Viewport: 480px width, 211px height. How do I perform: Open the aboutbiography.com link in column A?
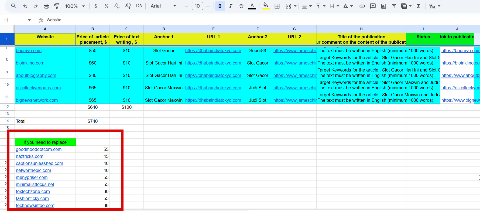(36, 75)
